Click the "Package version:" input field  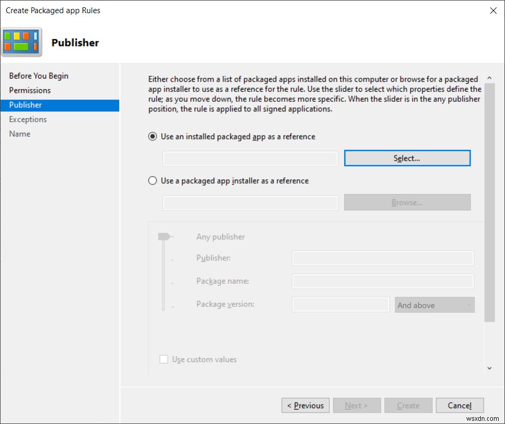pos(340,304)
